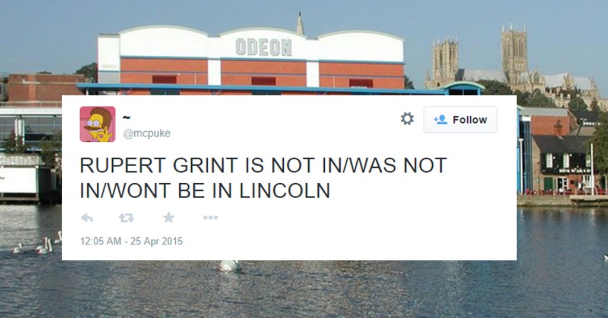Click the add-person icon on Follow
This screenshot has width=608, height=318.
440,120
